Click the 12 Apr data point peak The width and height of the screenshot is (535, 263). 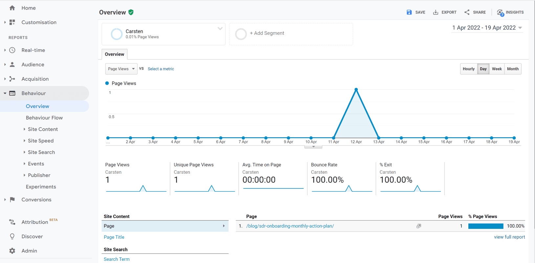tap(356, 90)
